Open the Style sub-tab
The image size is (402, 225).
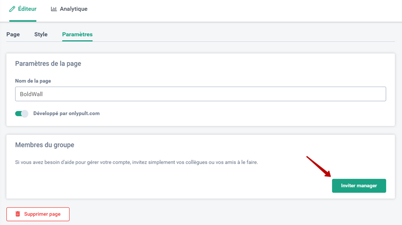41,34
